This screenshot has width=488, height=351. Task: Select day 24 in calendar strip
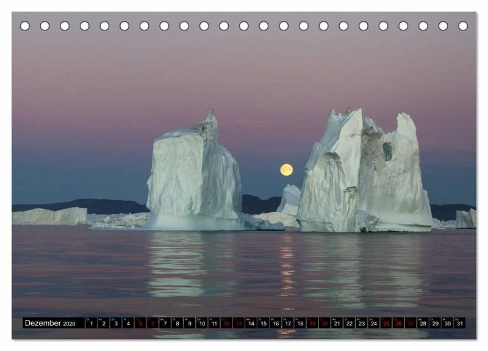point(374,323)
